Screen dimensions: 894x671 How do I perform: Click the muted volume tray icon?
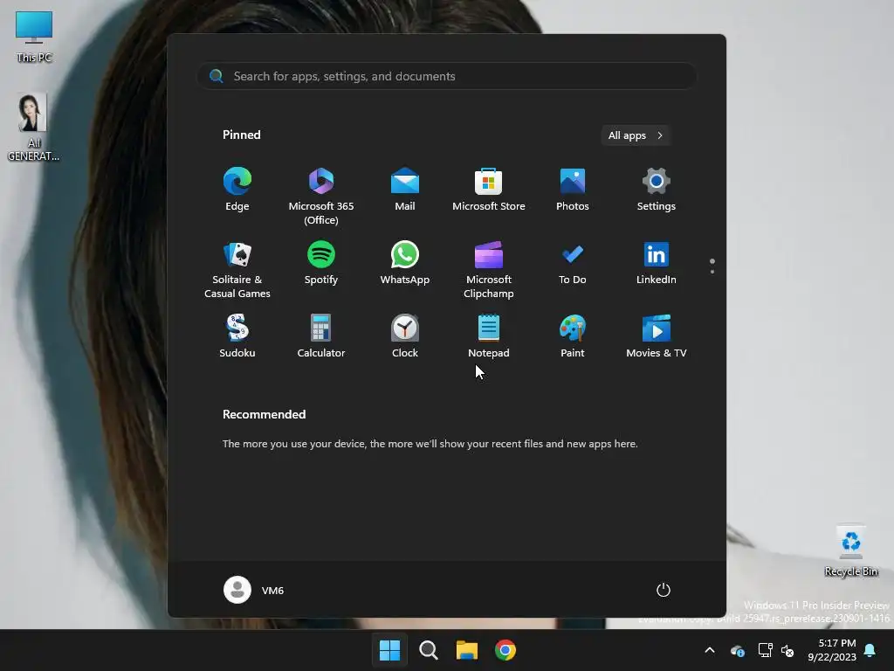tap(788, 650)
